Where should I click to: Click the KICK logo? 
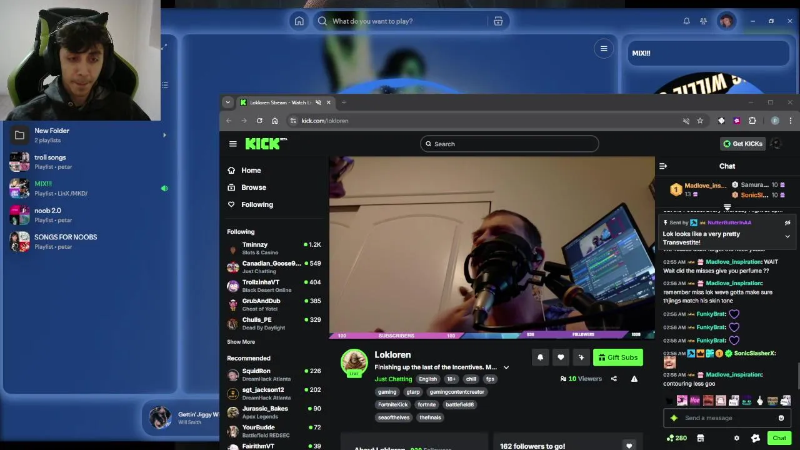pos(266,144)
